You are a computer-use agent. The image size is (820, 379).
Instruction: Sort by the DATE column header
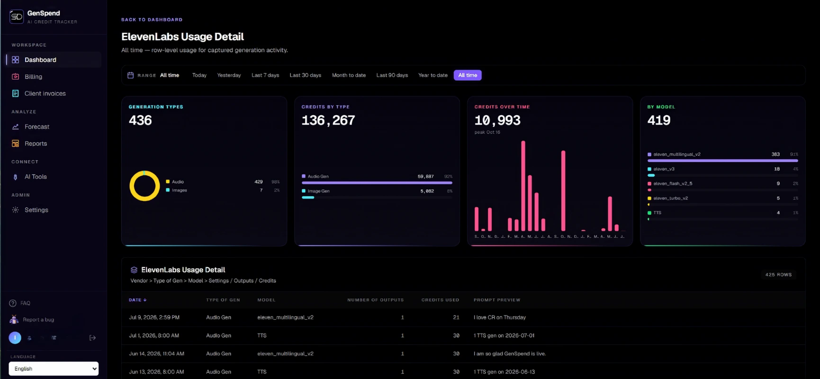[137, 300]
